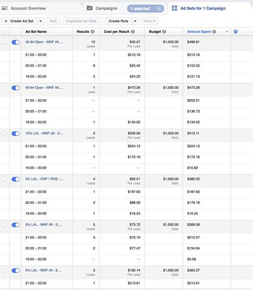Screen dimensions: 253x290
Task: Click the info icon beside Budget header
Action: point(164,31)
